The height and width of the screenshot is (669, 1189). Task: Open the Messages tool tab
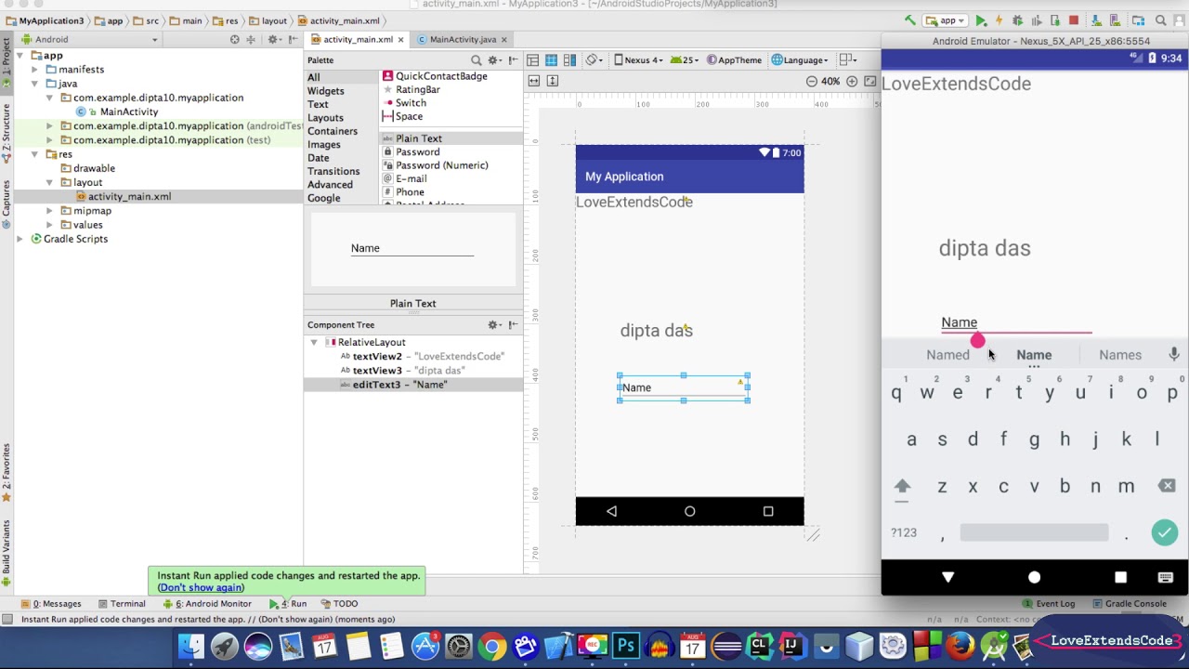point(52,604)
